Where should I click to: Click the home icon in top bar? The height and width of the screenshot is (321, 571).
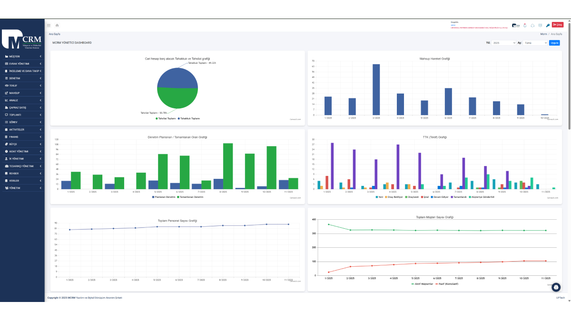(x=57, y=25)
